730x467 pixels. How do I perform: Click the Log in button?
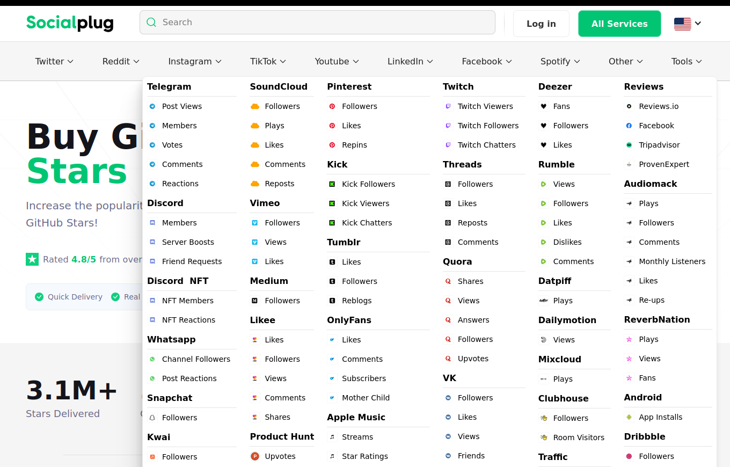[541, 24]
